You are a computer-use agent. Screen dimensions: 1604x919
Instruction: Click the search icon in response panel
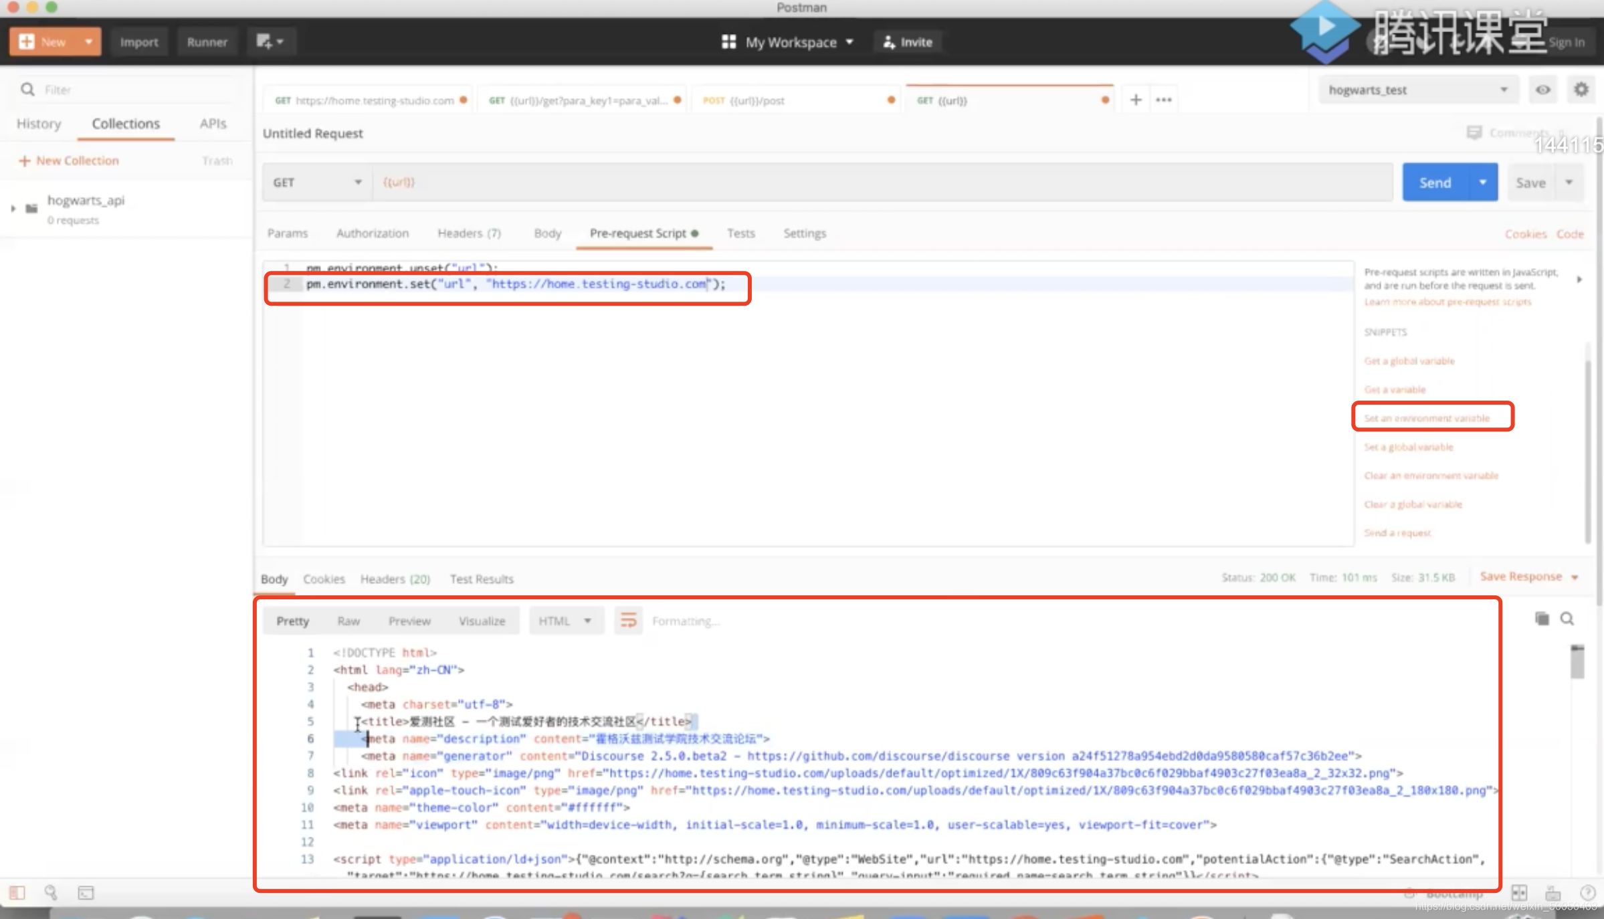pos(1567,619)
